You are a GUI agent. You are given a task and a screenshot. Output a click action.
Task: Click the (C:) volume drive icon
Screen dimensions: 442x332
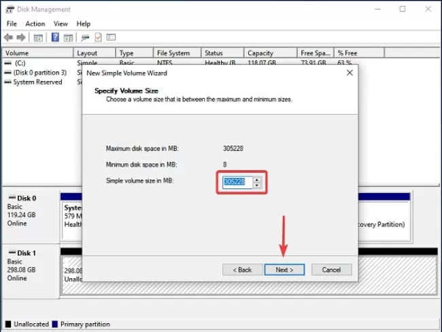click(7, 63)
